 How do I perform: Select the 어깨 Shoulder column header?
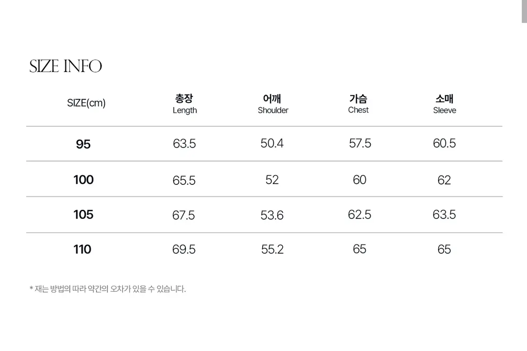click(x=273, y=104)
